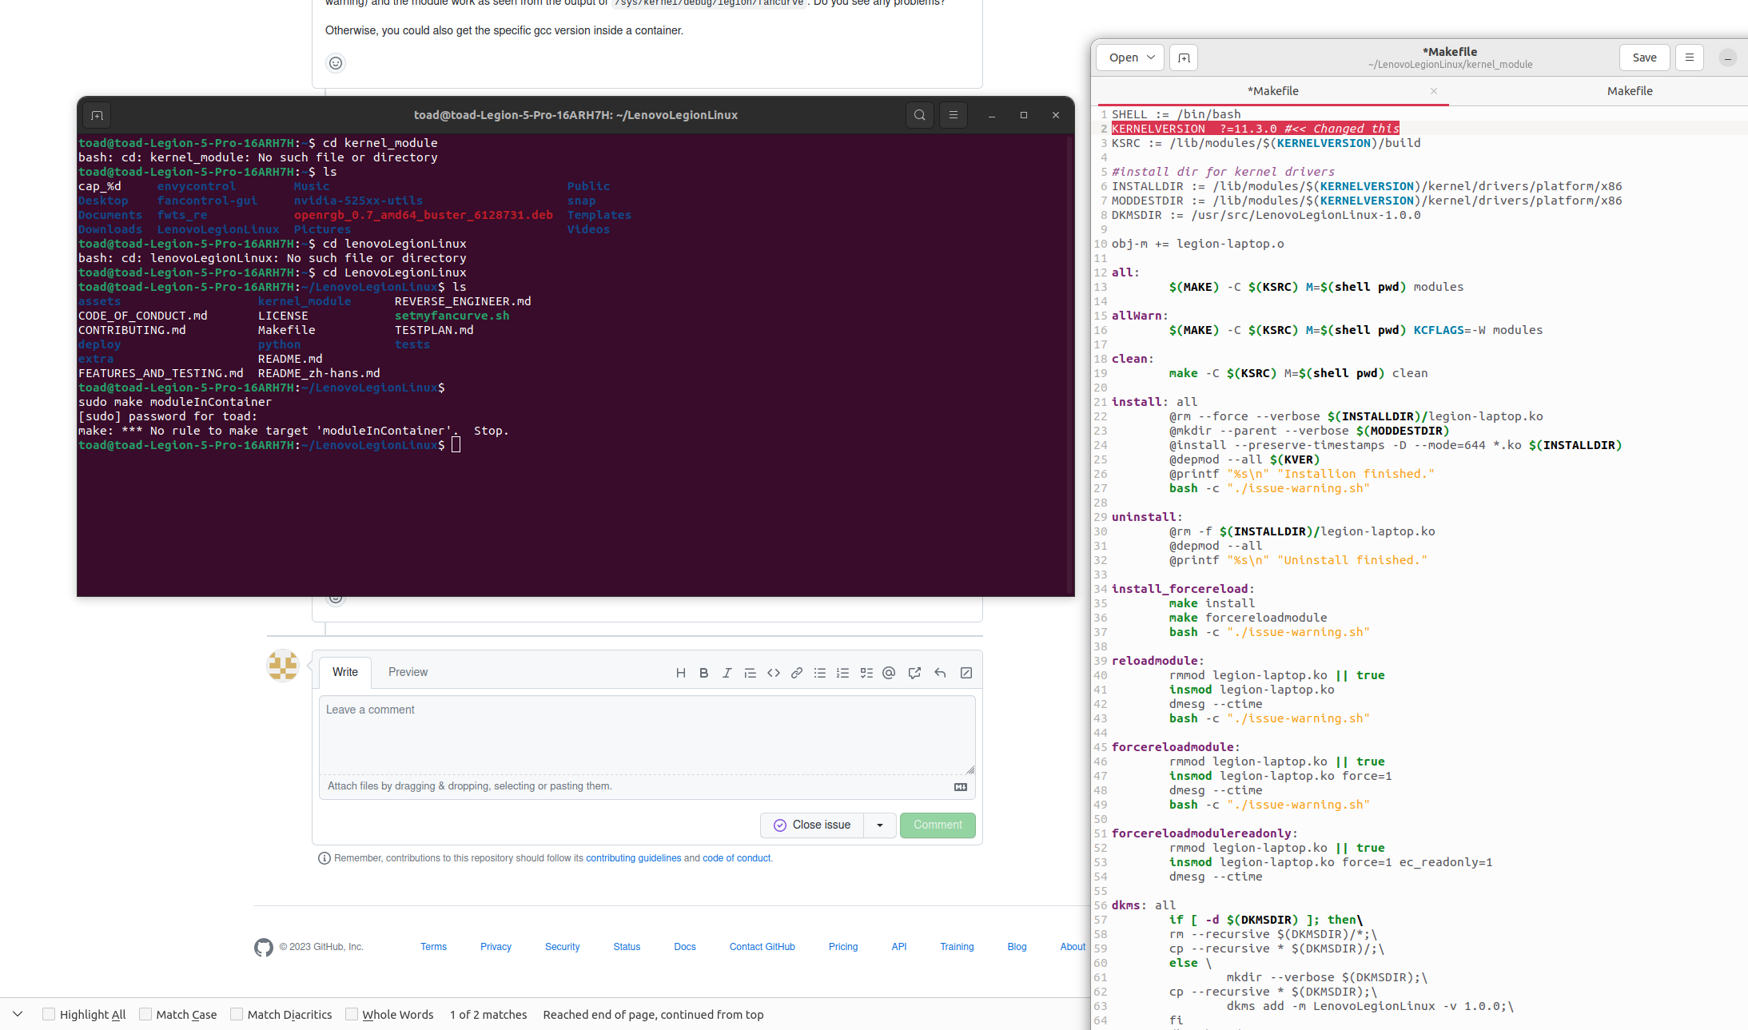
Task: Open the Open file dropdown in the editor
Action: (1129, 57)
